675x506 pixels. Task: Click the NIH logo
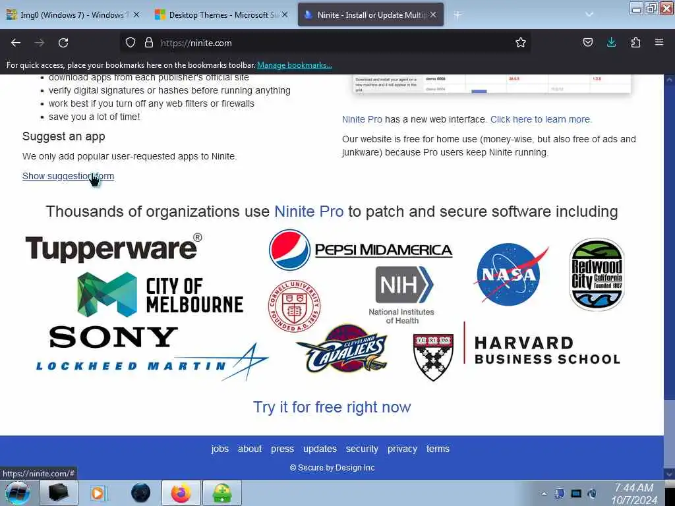point(402,295)
